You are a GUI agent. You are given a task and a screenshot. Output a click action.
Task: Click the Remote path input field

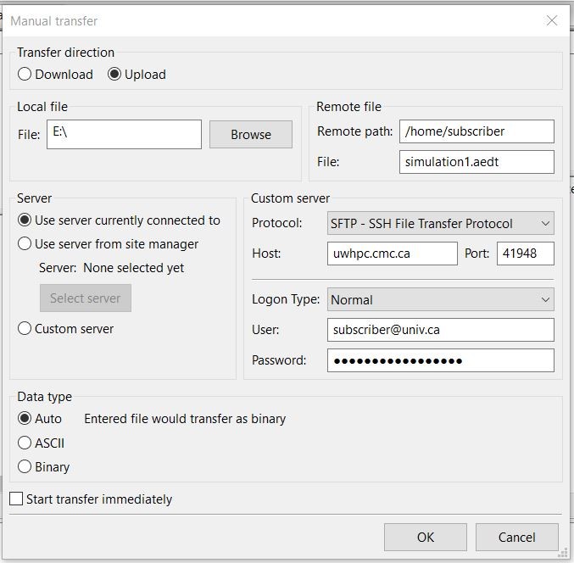point(476,131)
